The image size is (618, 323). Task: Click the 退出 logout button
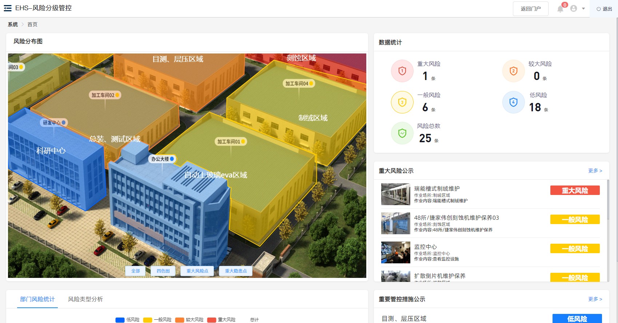[604, 9]
